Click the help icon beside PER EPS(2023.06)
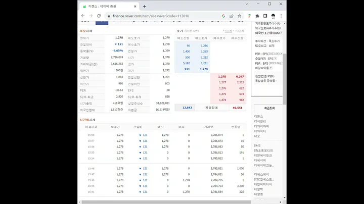This screenshot has width=364, height=204. (x=282, y=54)
